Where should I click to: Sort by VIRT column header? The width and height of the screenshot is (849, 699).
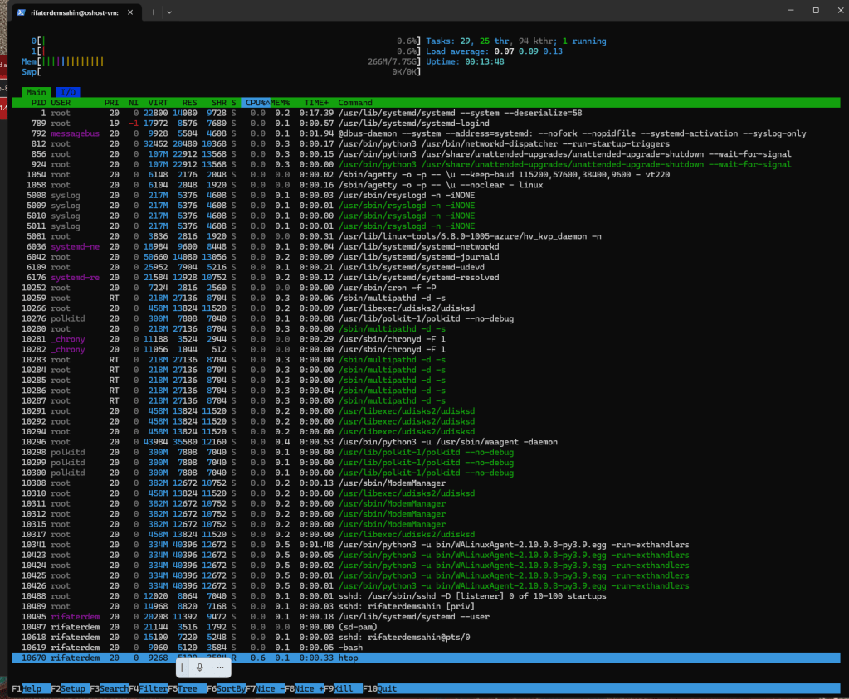click(x=159, y=103)
